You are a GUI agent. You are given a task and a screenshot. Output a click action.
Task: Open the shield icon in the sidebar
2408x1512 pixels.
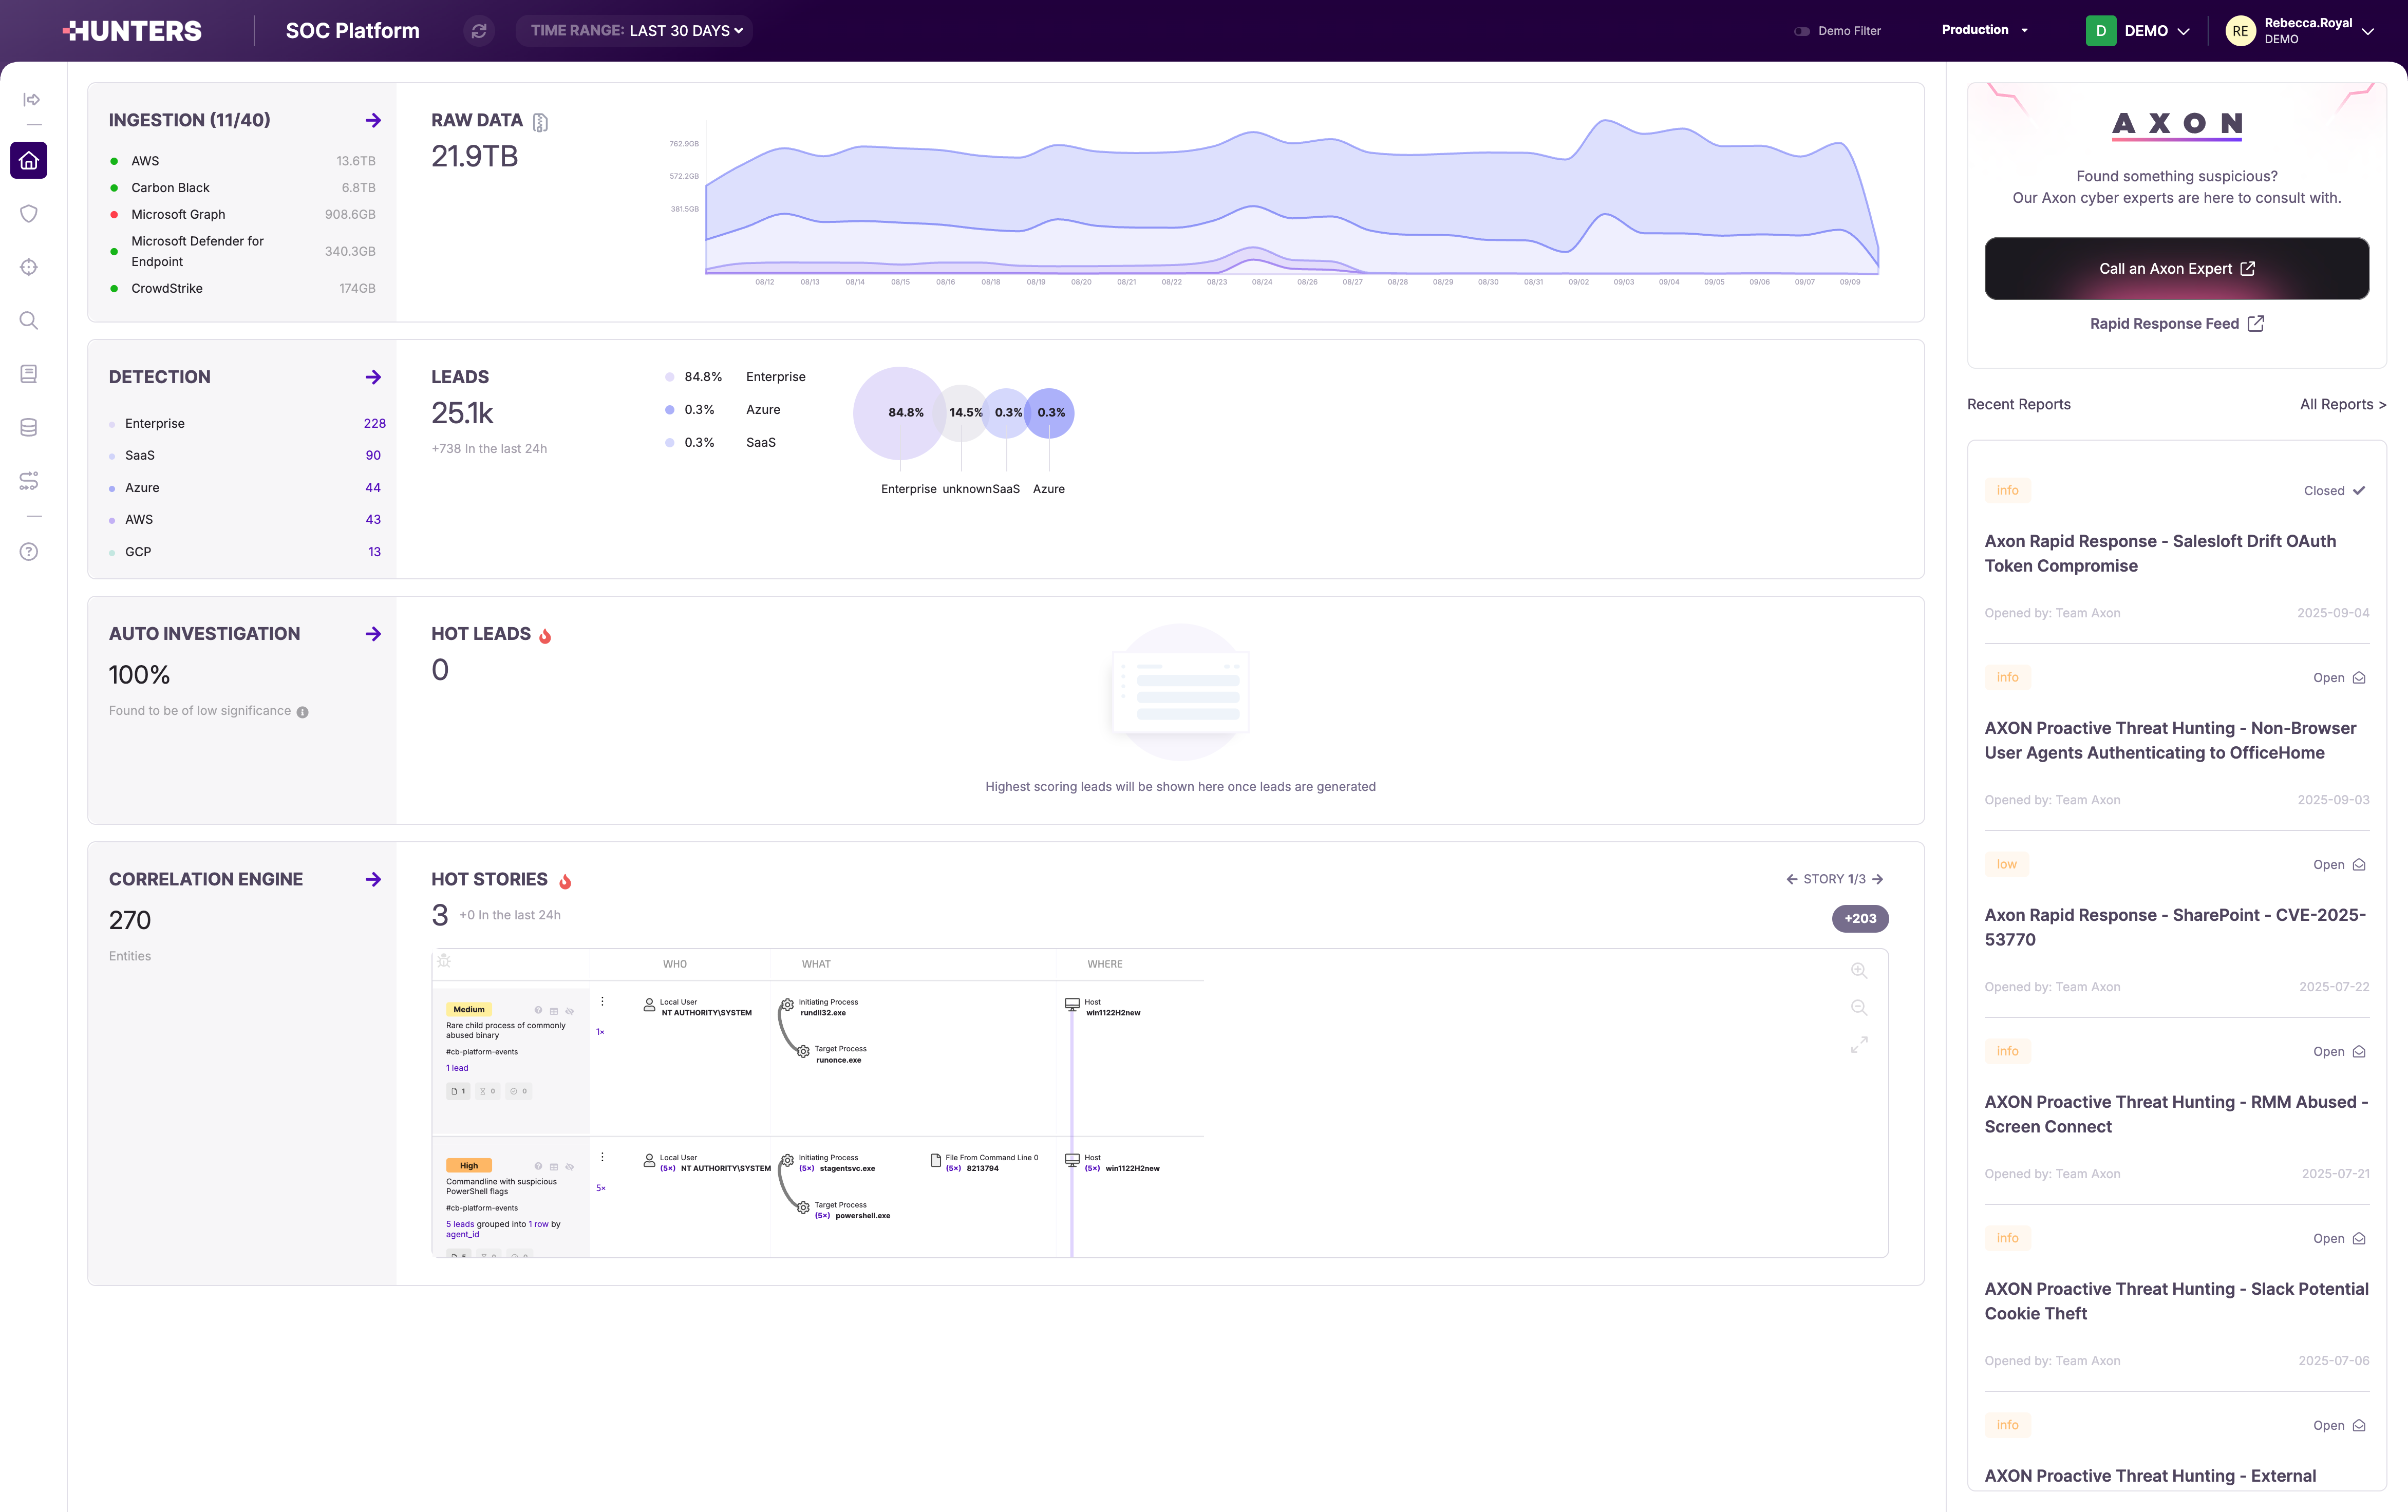pyautogui.click(x=29, y=214)
